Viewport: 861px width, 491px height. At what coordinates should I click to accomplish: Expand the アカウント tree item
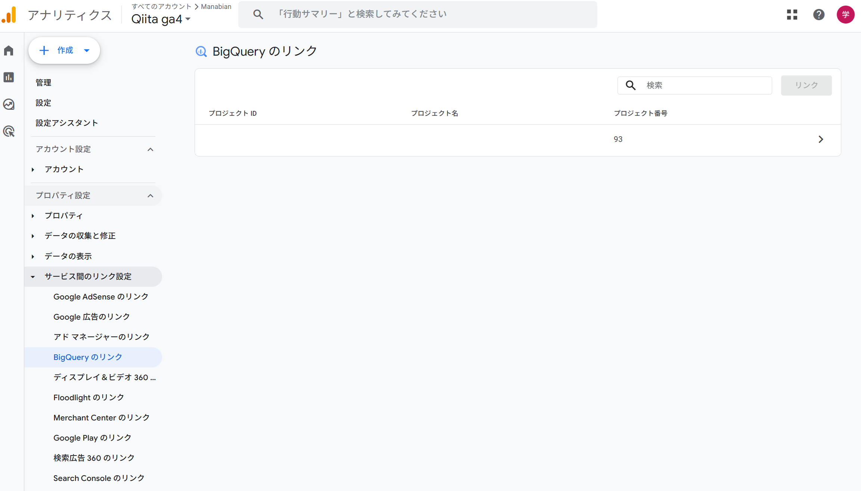[32, 169]
